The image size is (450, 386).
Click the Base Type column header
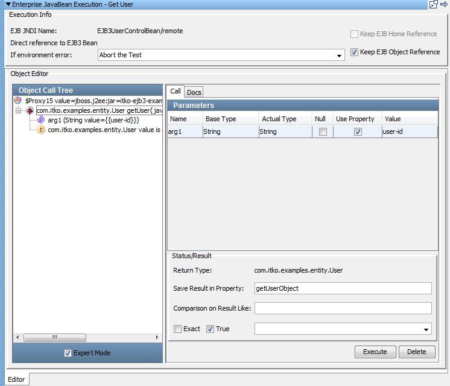(231, 119)
